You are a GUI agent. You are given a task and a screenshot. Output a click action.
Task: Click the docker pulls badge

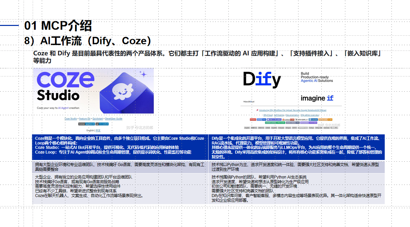[x=325, y=120]
